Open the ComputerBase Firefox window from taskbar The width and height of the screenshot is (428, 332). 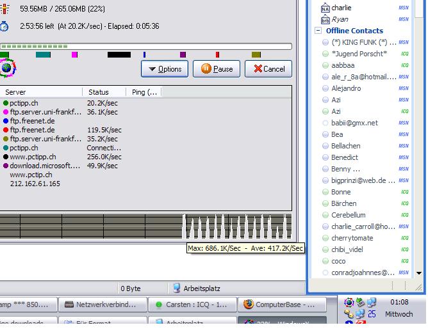(x=283, y=304)
